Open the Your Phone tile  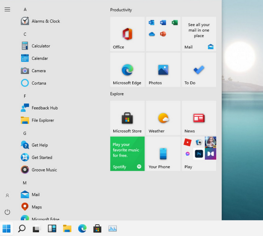click(x=163, y=154)
